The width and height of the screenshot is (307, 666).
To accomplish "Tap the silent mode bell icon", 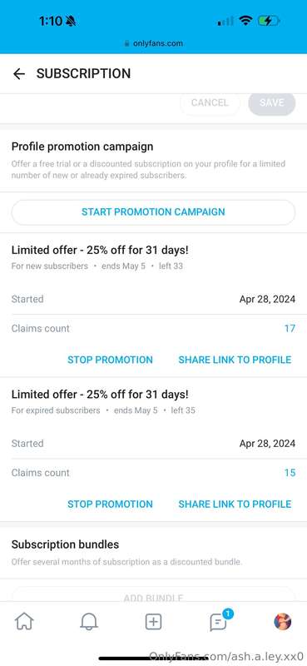I will click(71, 21).
